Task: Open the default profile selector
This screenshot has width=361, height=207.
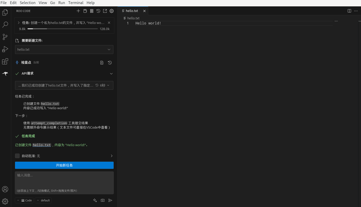Action: point(43,200)
